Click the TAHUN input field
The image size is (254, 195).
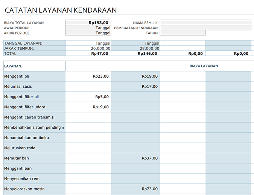tap(183, 33)
